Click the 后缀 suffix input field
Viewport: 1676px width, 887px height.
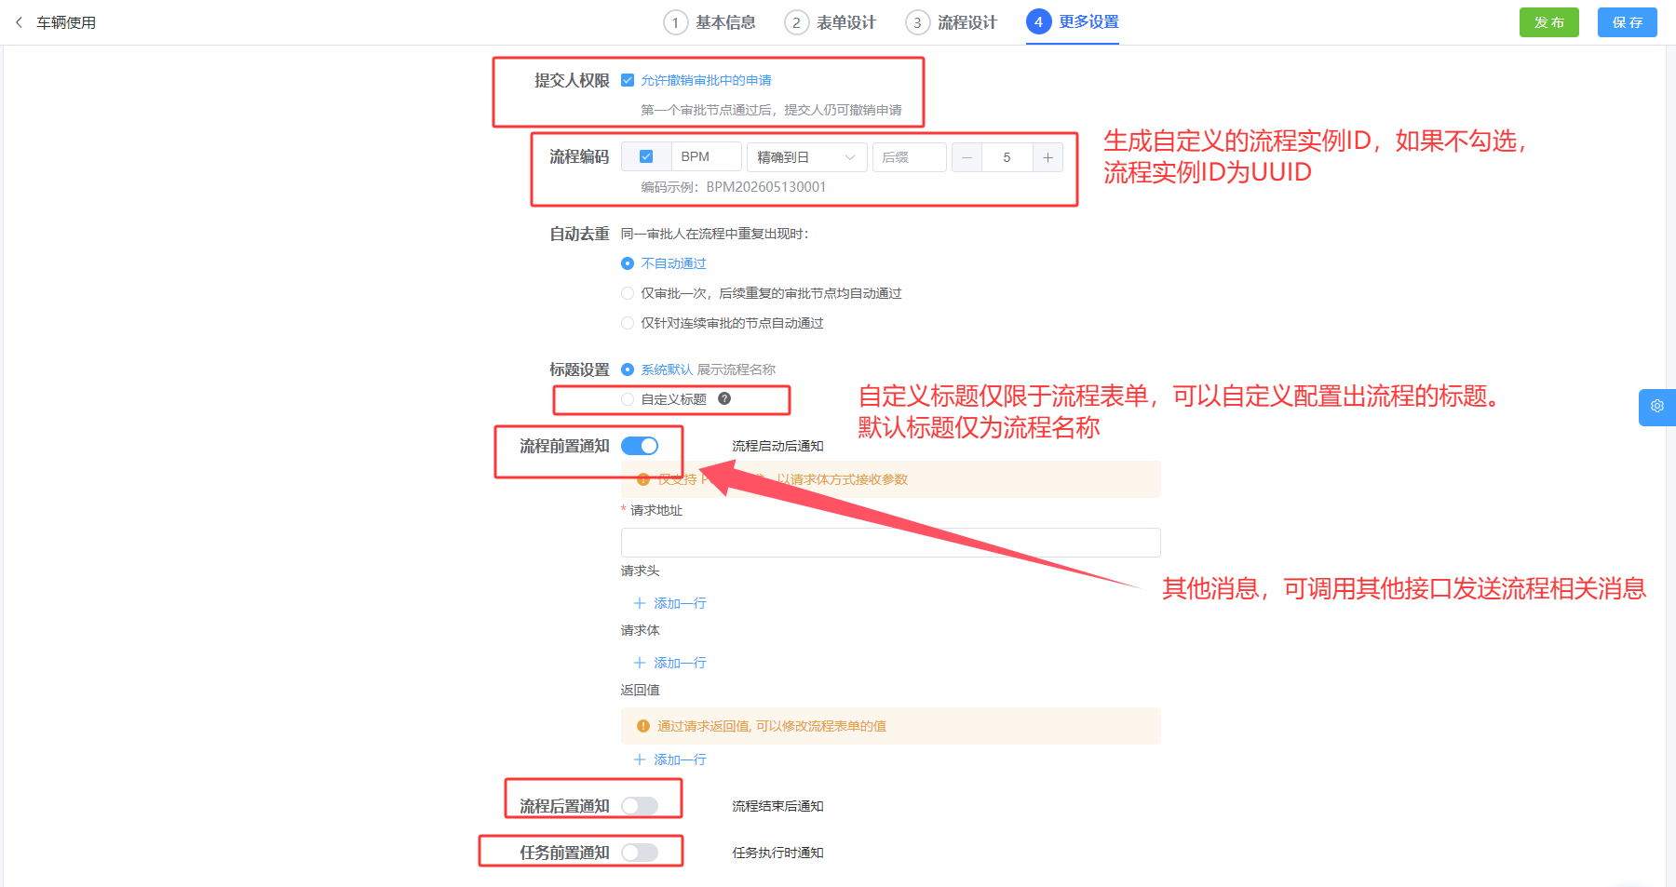(x=910, y=157)
